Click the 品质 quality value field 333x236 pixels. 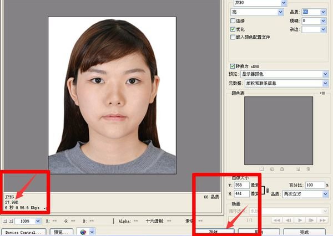(311, 12)
